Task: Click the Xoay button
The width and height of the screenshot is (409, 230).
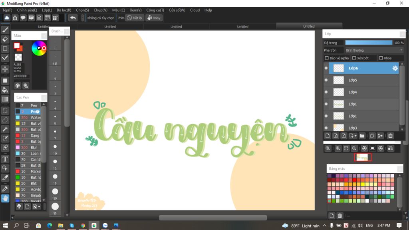Action: [x=154, y=18]
